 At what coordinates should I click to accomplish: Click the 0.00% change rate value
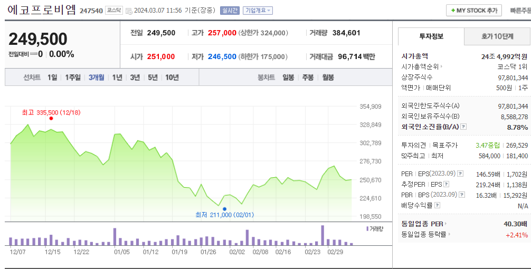[62, 54]
